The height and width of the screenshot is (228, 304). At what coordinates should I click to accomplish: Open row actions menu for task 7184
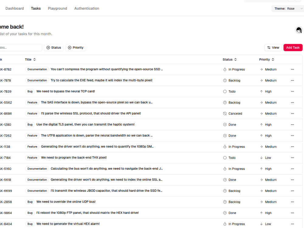pyautogui.click(x=292, y=158)
